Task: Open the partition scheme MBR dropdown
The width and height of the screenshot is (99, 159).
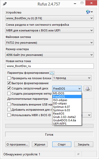Action: 49,30
